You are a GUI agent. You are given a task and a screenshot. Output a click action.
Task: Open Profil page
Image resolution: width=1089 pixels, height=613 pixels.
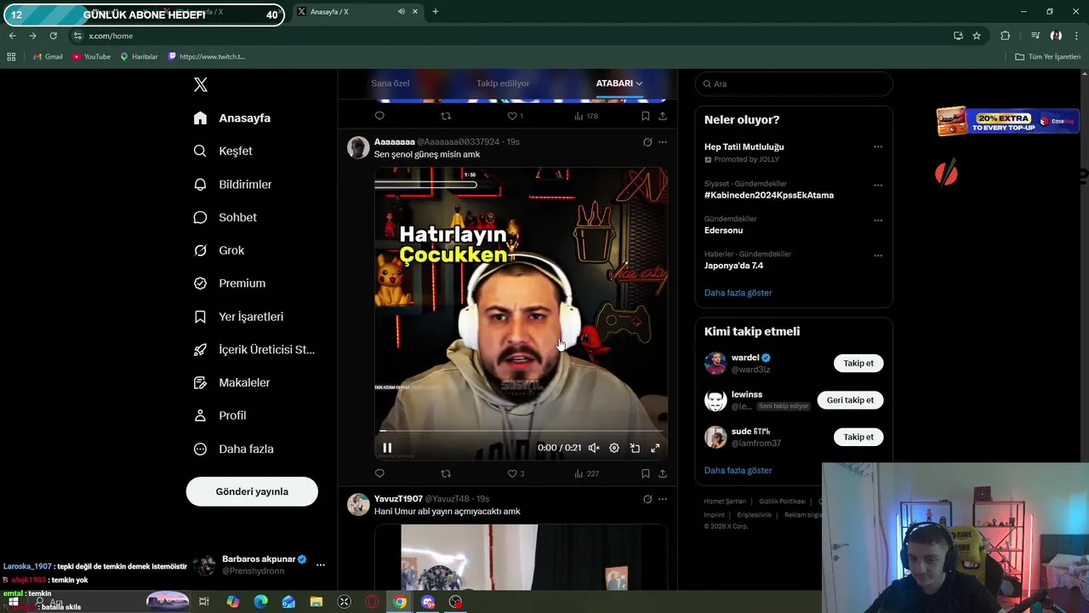tap(220, 415)
